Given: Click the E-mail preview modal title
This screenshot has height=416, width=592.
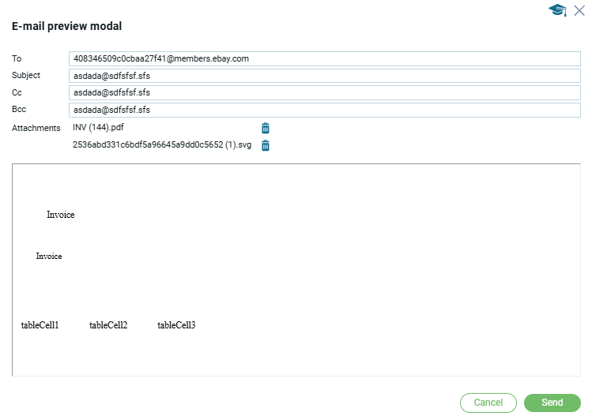Looking at the screenshot, I should [x=66, y=26].
